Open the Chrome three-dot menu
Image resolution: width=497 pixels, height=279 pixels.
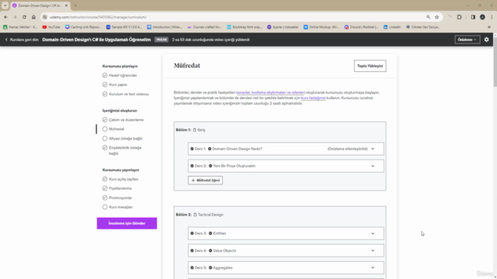click(x=492, y=17)
